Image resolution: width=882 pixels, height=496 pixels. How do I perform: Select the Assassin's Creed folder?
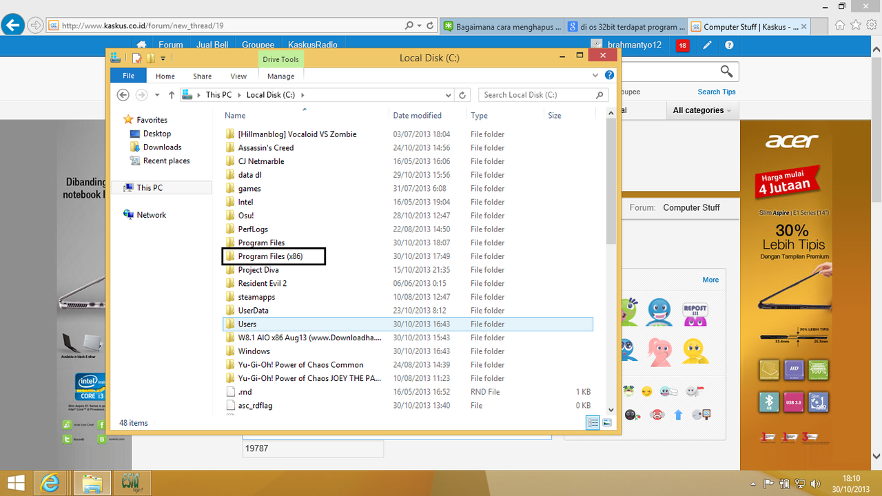click(x=266, y=147)
